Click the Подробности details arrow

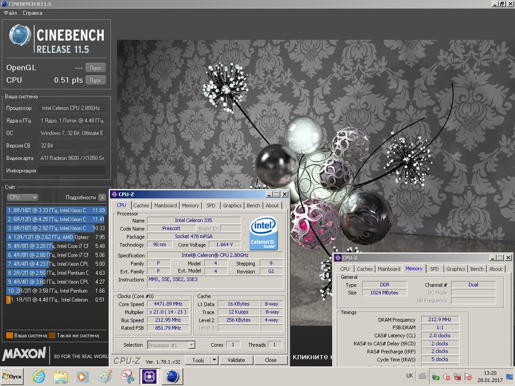click(x=102, y=197)
